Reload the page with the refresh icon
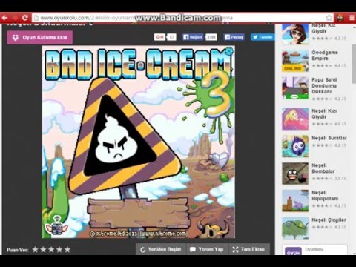 click(x=24, y=18)
